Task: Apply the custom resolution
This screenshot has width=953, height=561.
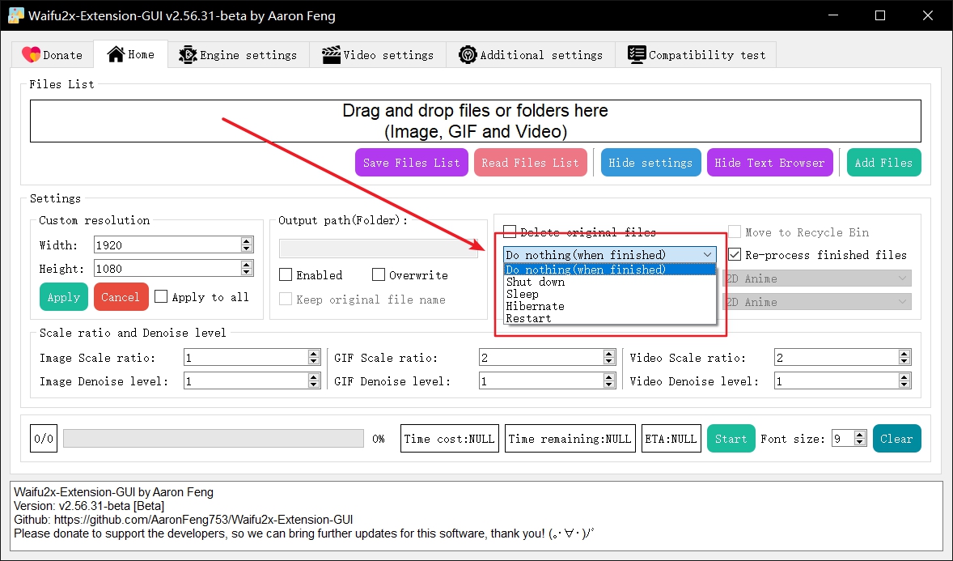Action: tap(64, 297)
